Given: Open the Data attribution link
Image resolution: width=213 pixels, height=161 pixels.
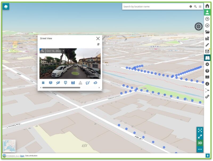Looking at the screenshot, I should (x=31, y=156).
